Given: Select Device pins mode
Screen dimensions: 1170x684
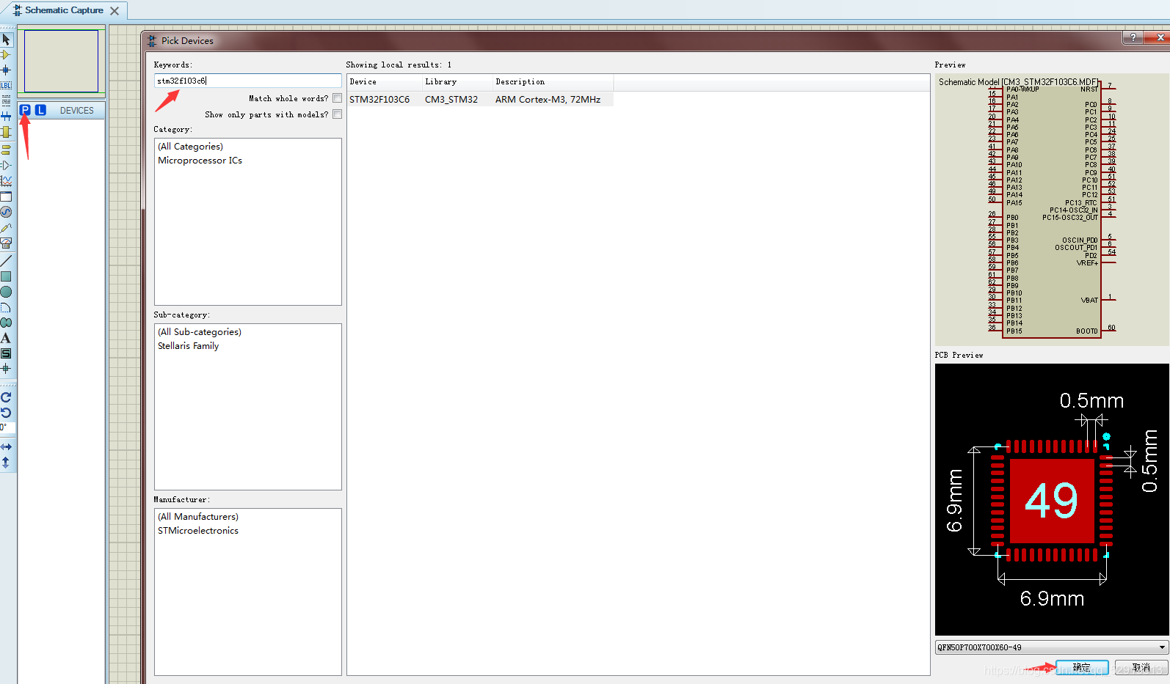Looking at the screenshot, I should (6, 165).
